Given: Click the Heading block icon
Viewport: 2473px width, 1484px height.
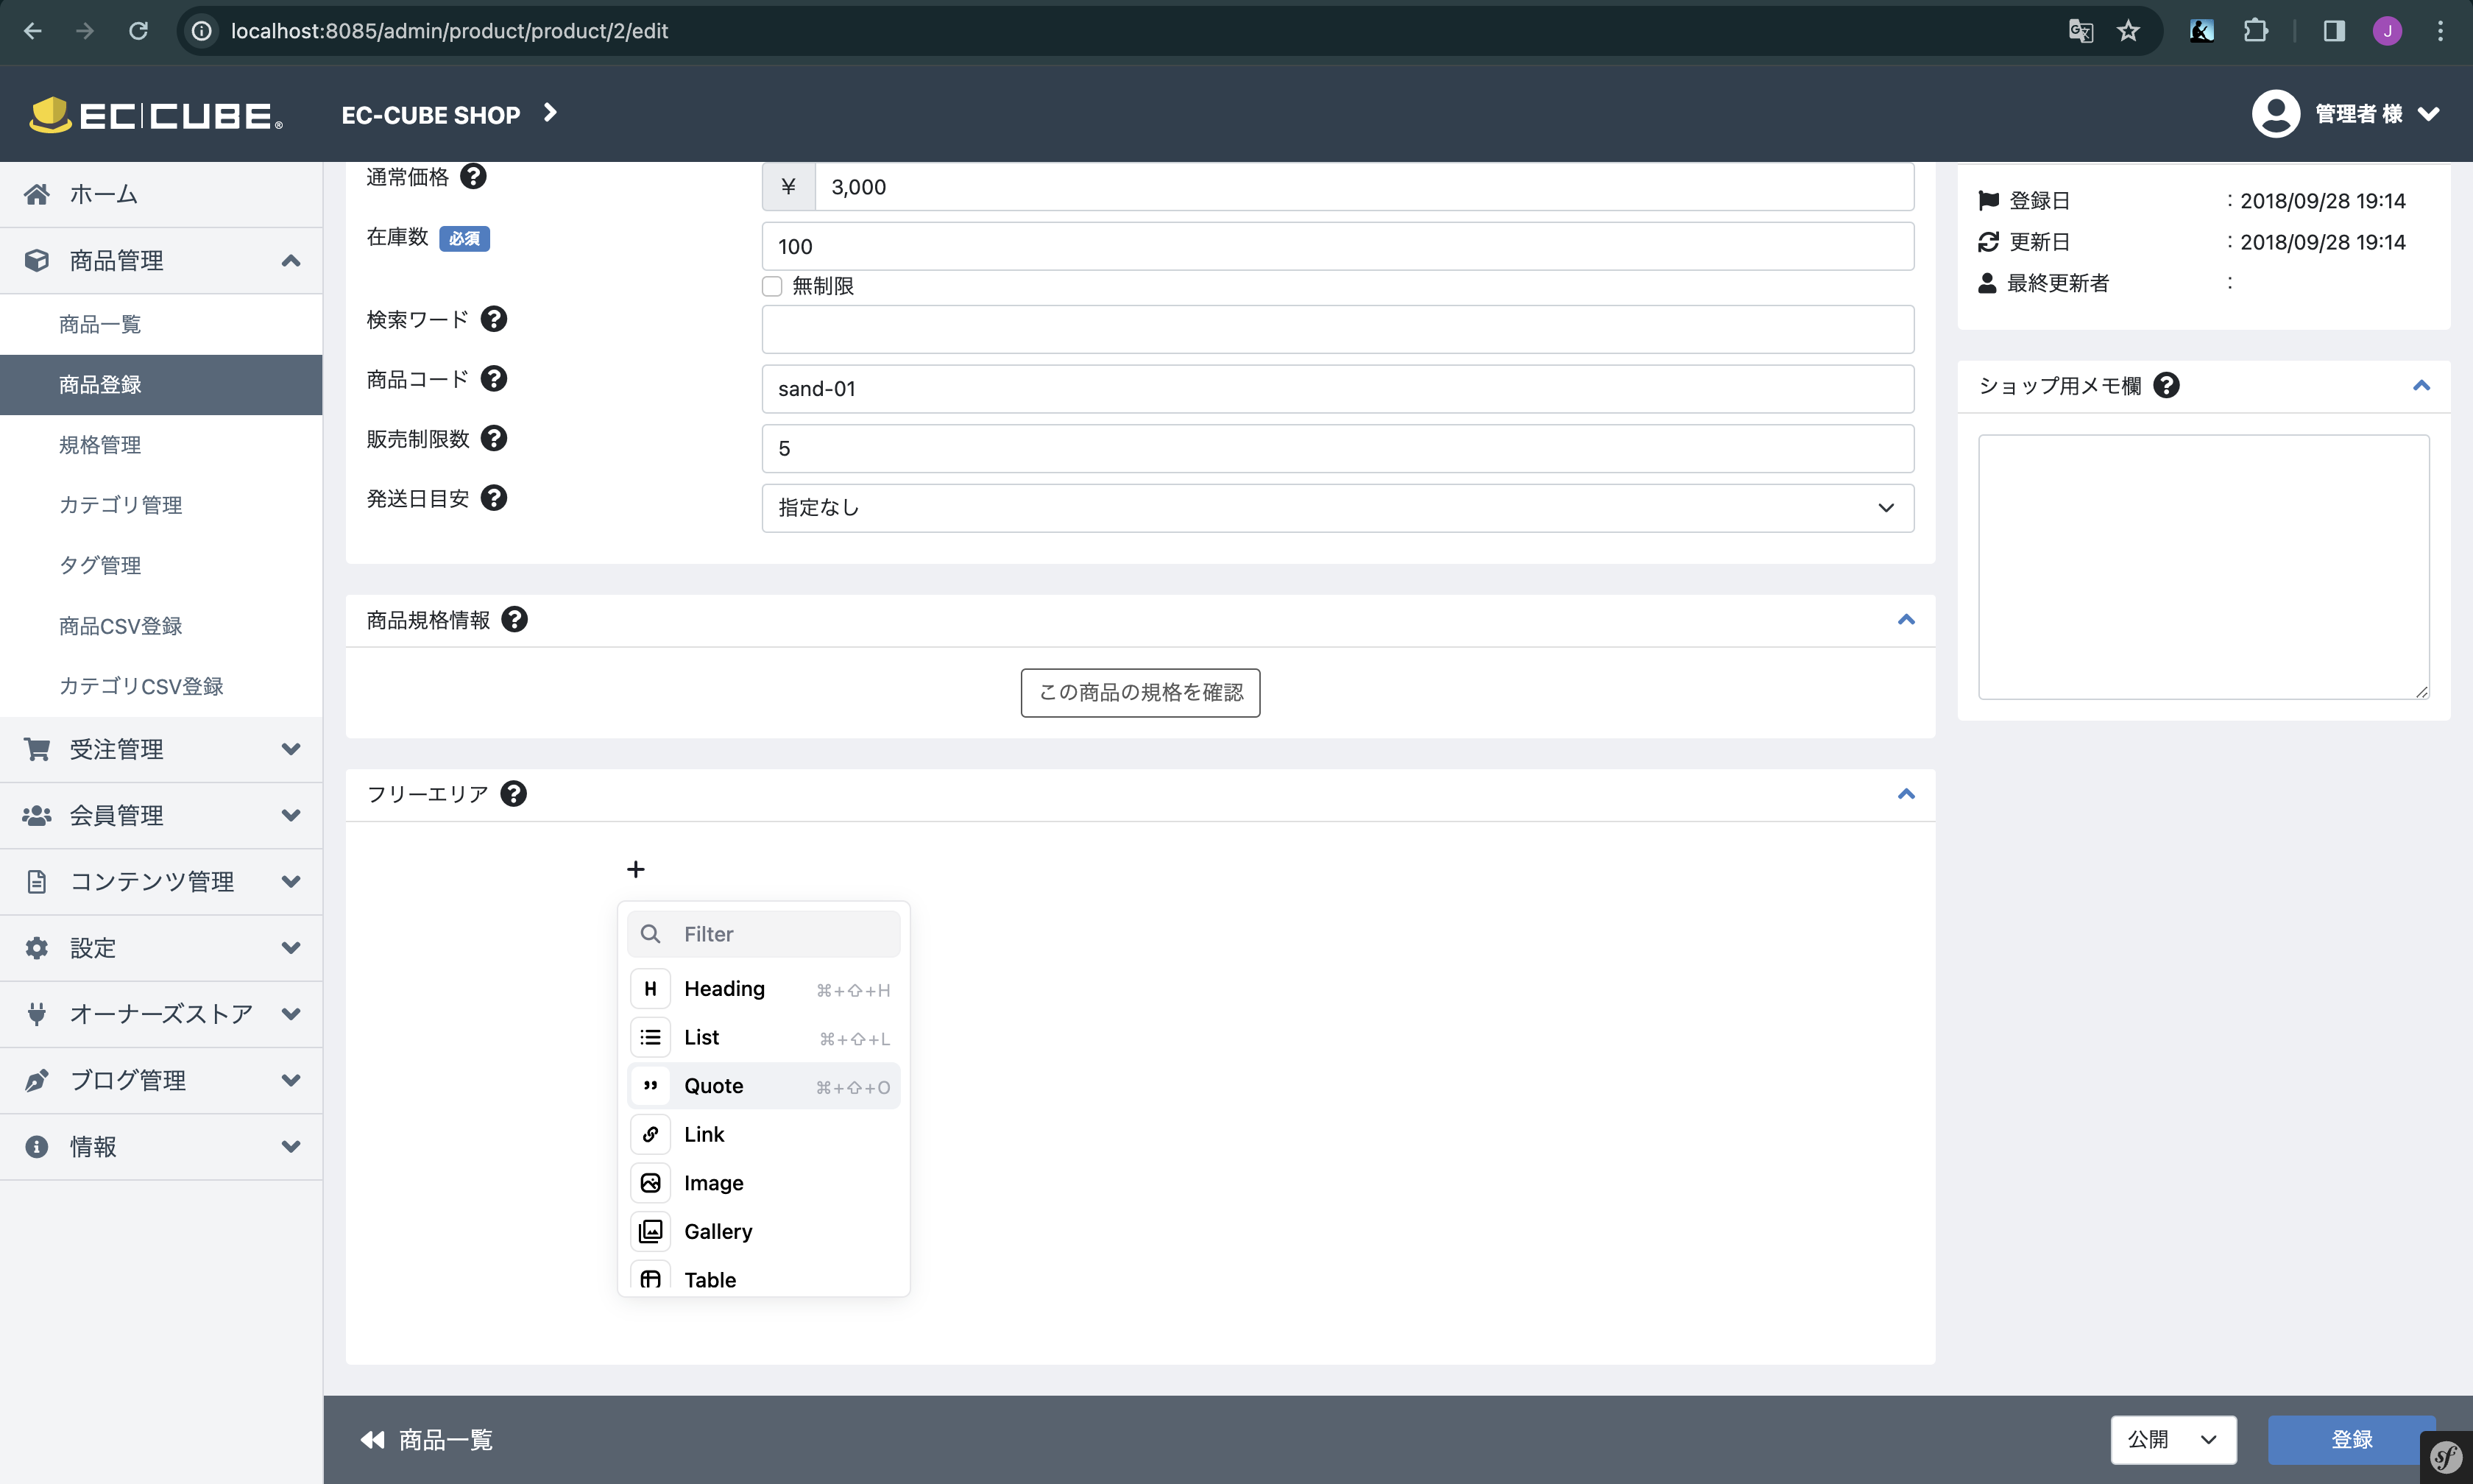Looking at the screenshot, I should (650, 989).
